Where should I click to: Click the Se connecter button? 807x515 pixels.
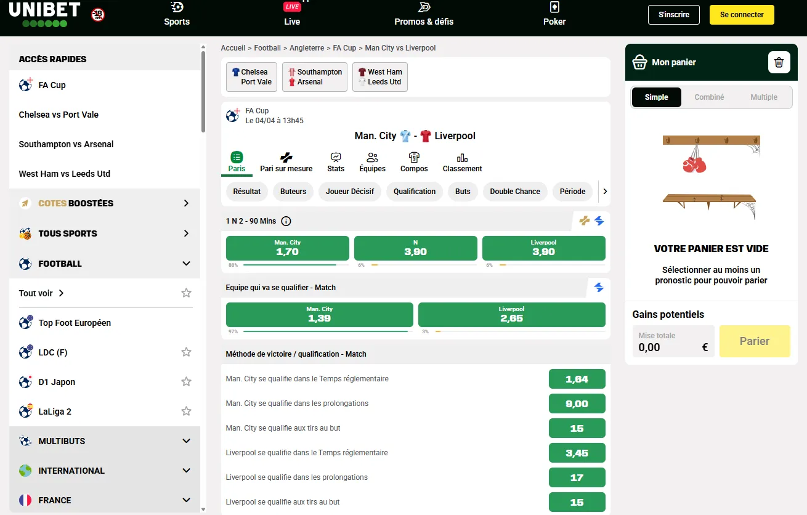[x=742, y=15]
